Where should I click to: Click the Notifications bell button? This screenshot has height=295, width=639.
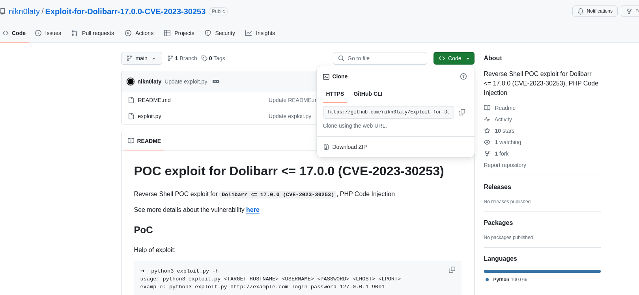595,11
